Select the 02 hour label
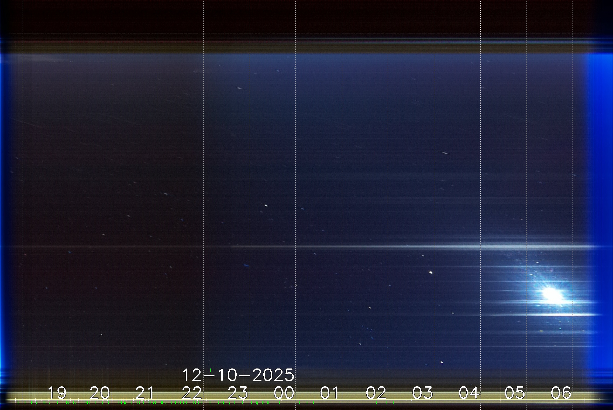Screen dimensions: 613x410 pos(376,393)
